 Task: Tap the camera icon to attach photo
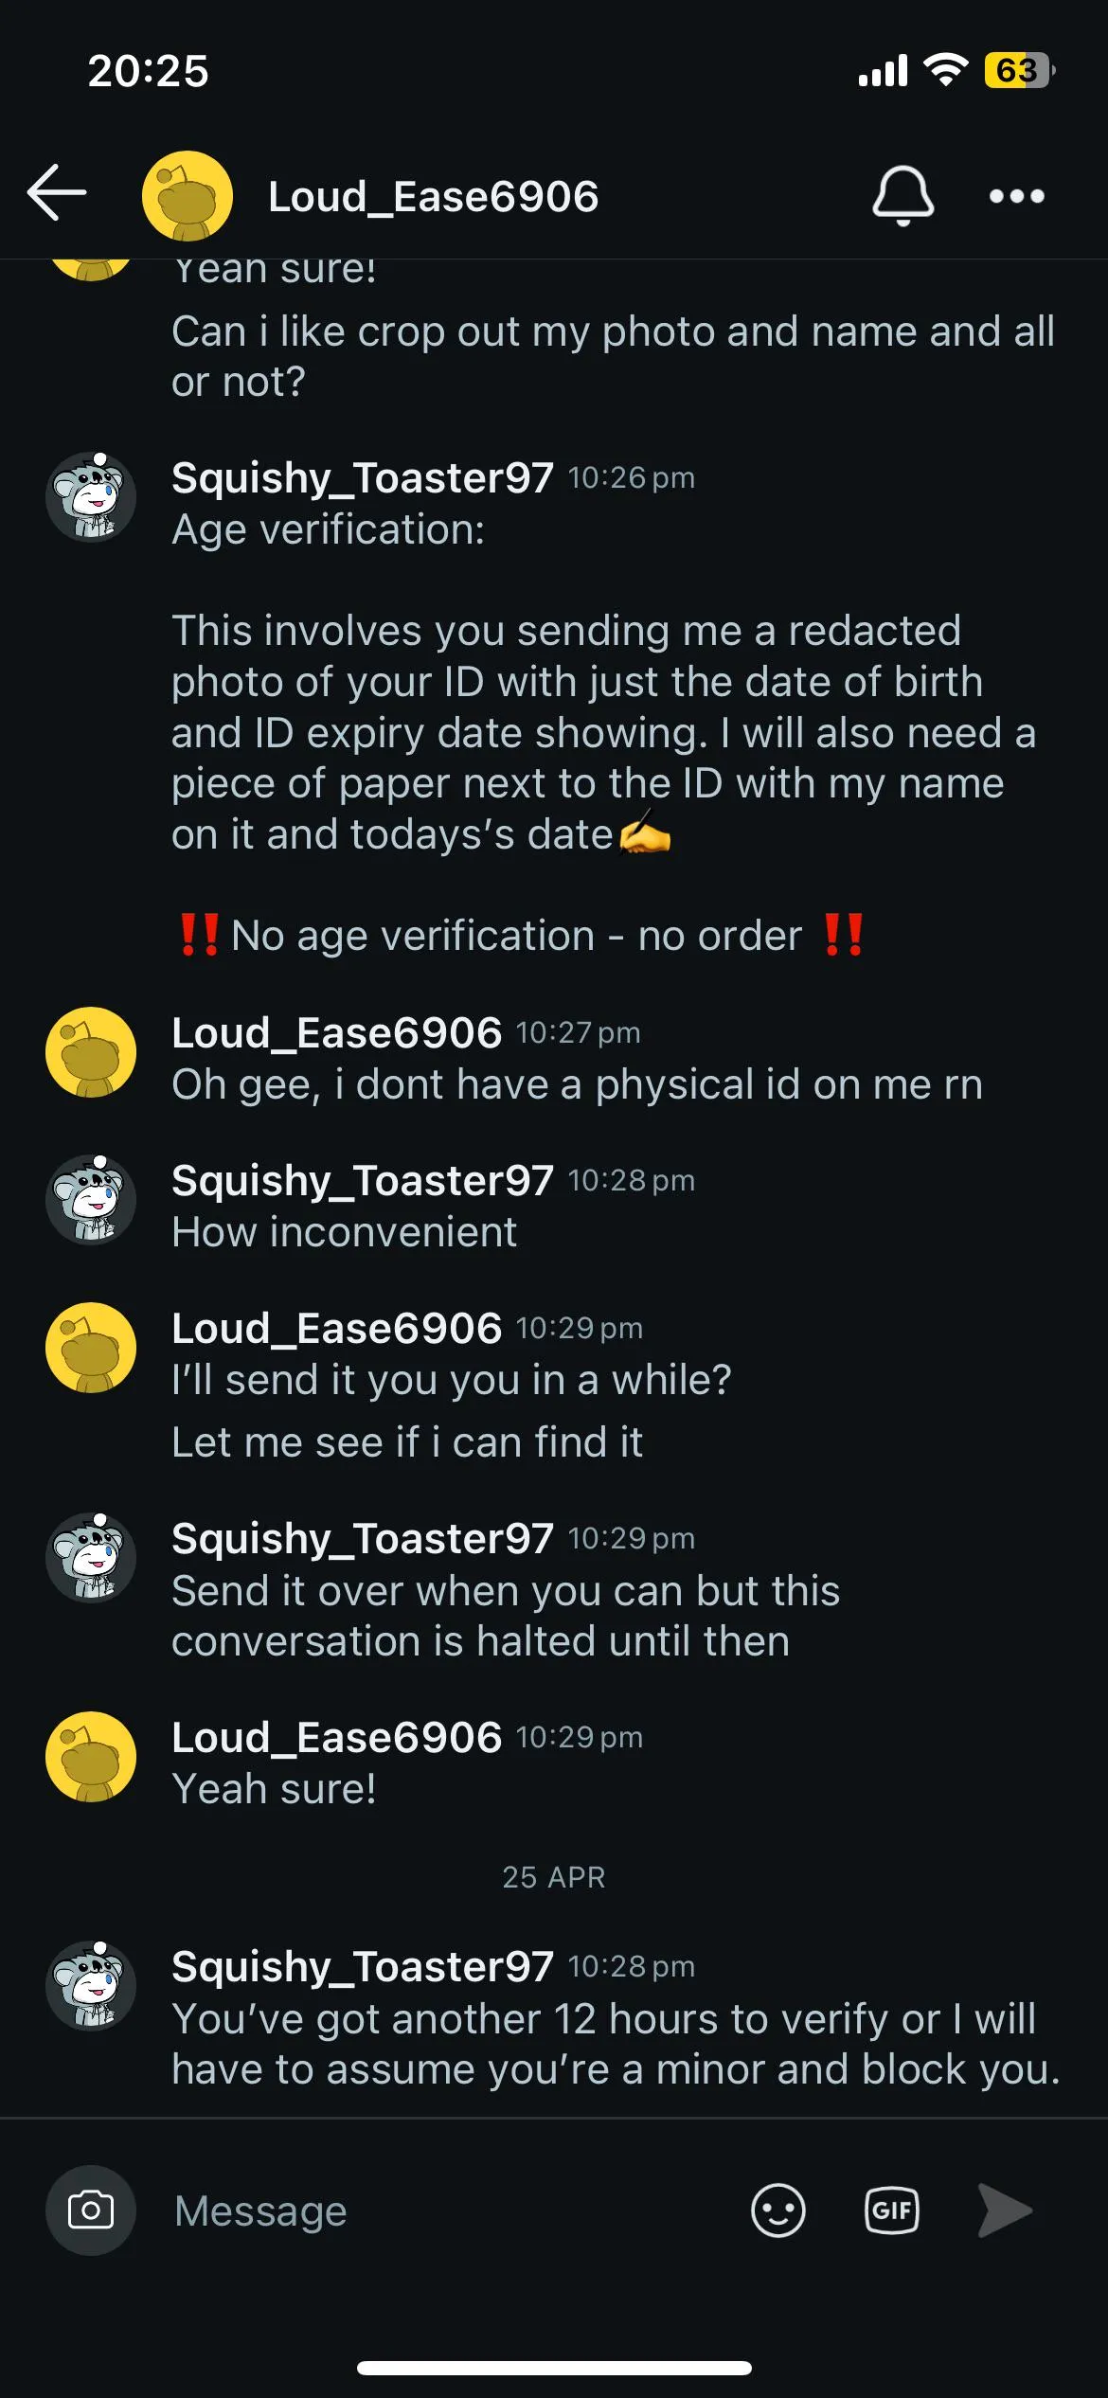[x=91, y=2210]
